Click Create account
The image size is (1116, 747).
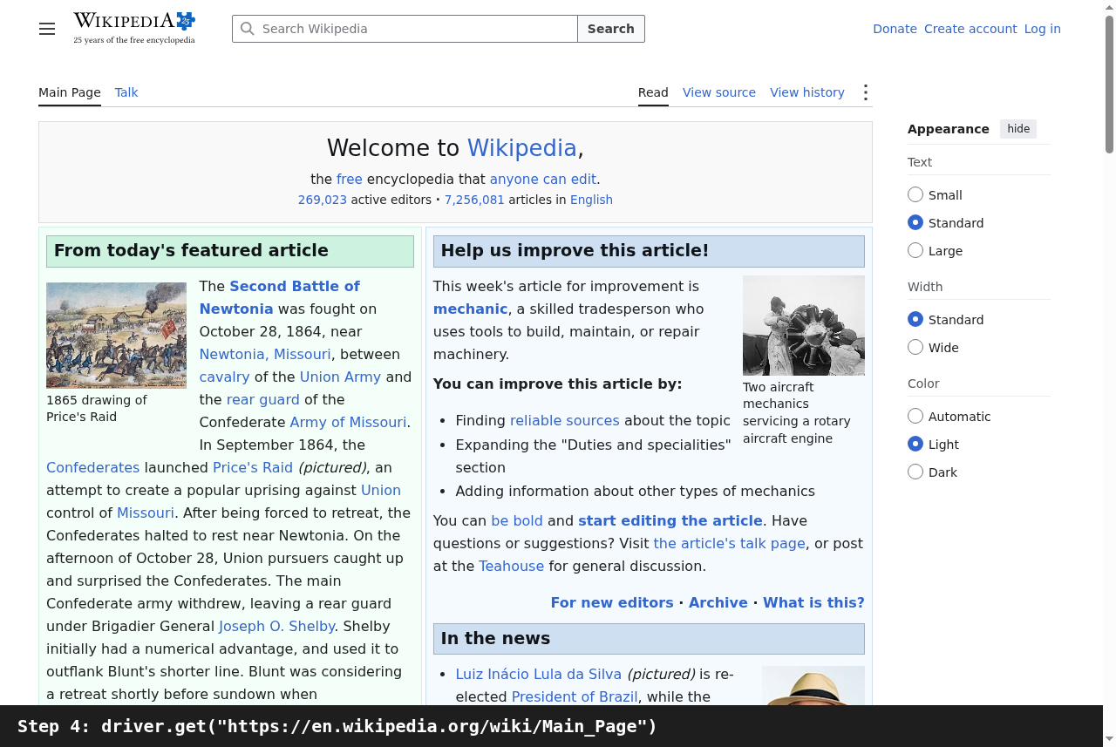pyautogui.click(x=970, y=29)
